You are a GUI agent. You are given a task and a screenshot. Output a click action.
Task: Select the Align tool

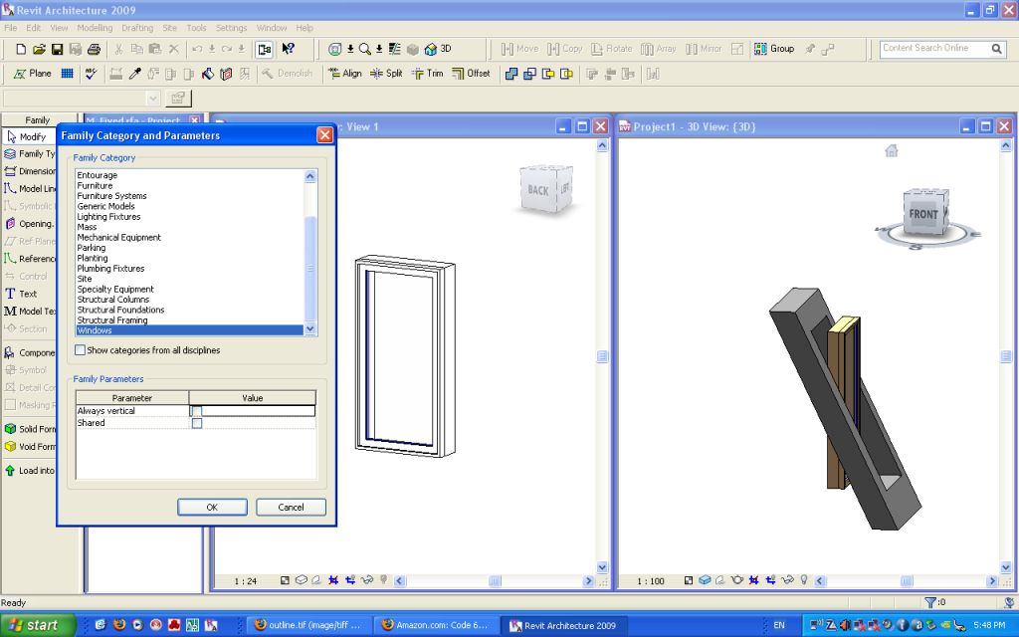[344, 74]
